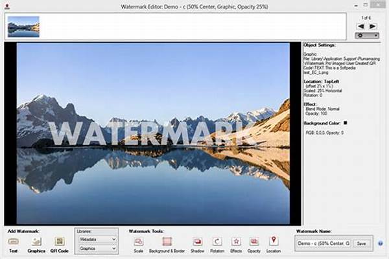The height and width of the screenshot is (259, 389).
Task: Adjust watermark with Opacity tool
Action: [x=254, y=241]
